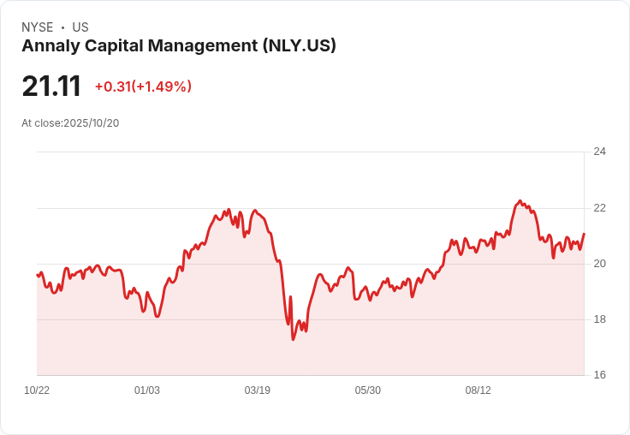Click the 21.11 closing price
Image resolution: width=630 pixels, height=435 pixels.
click(x=51, y=86)
